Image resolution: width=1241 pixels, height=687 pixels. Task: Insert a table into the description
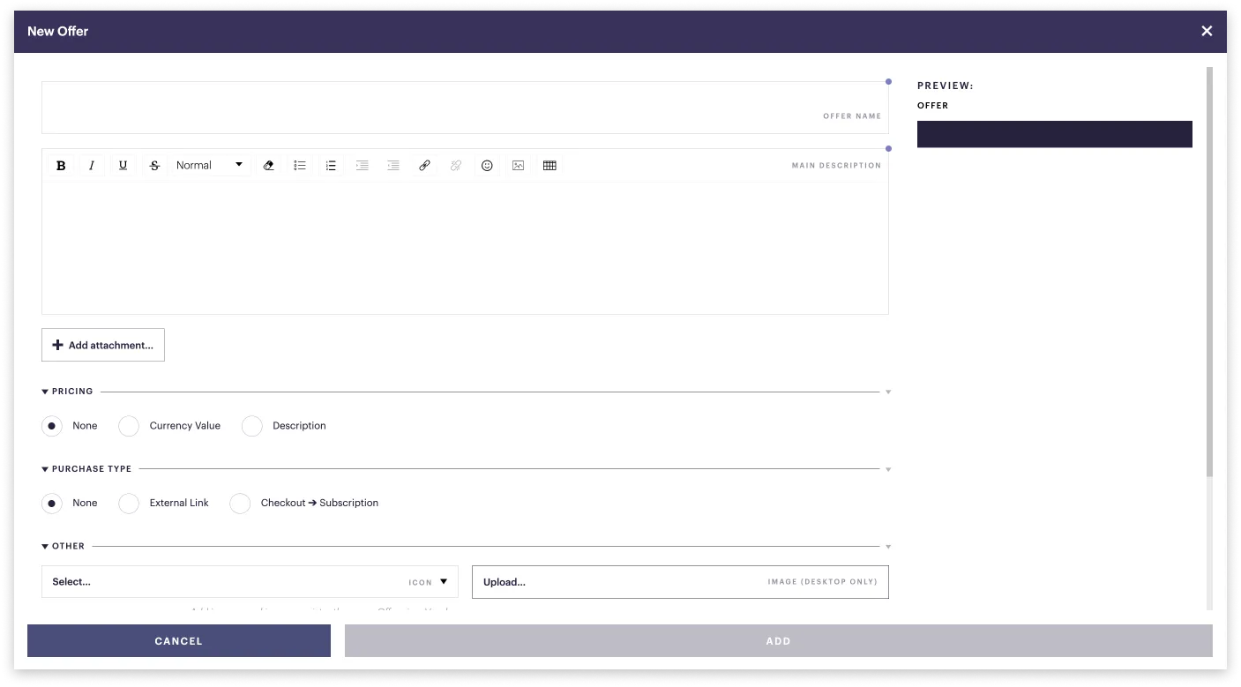click(x=549, y=166)
